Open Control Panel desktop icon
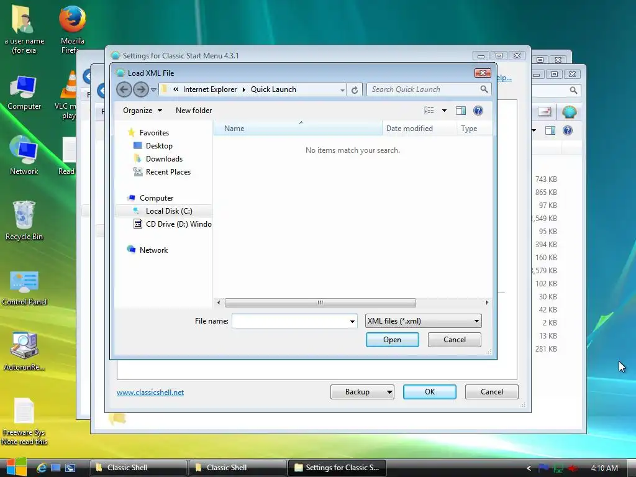 pos(24,288)
